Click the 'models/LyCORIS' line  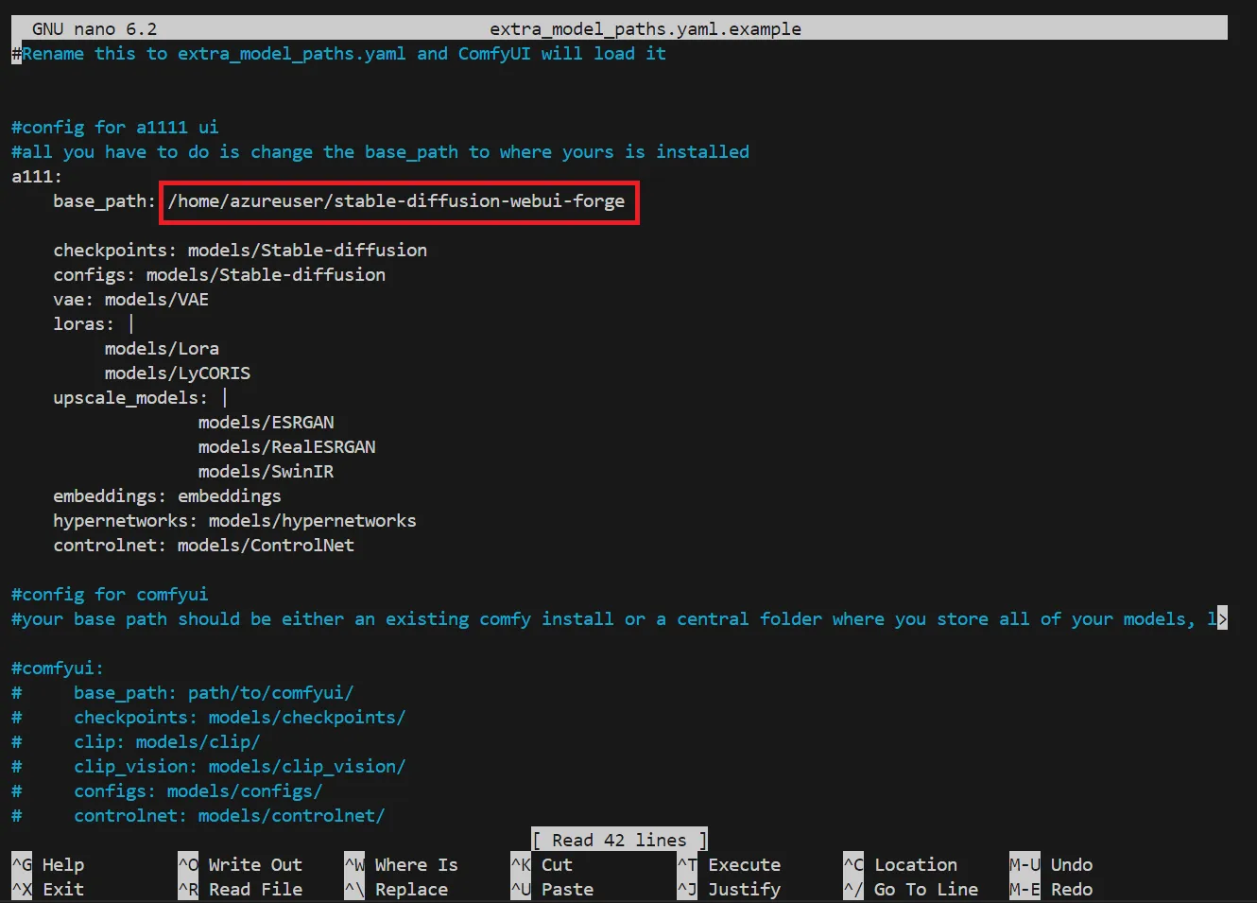(x=178, y=373)
